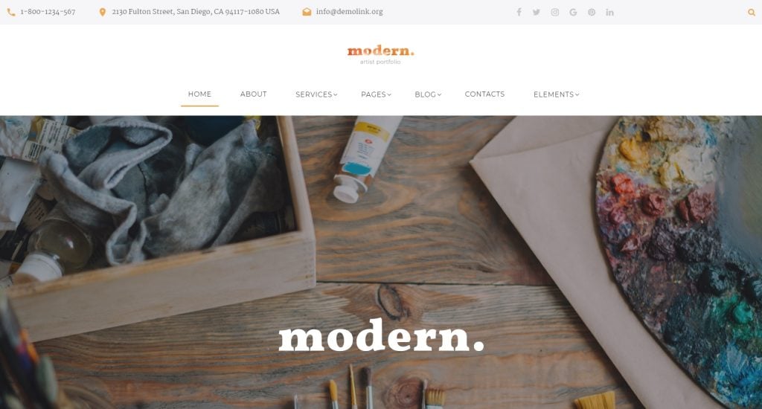Open the Instagram social icon
Screen dimensions: 762x409
coord(555,12)
